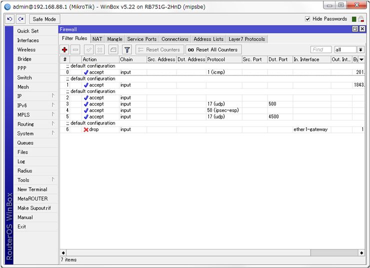Open the Manual
370x268 pixels.
tap(36, 217)
